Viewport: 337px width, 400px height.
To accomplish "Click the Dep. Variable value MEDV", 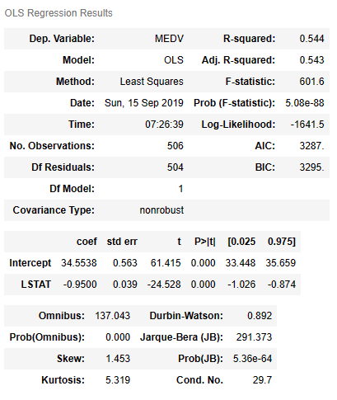I will [169, 39].
